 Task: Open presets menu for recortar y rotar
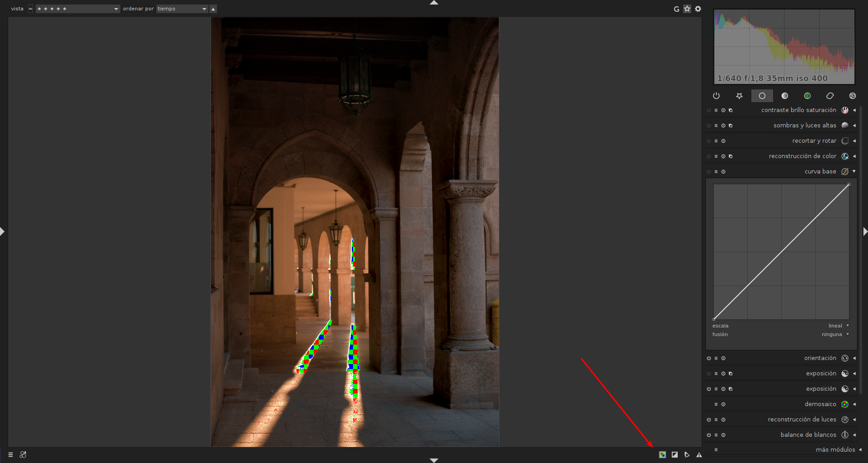click(x=716, y=141)
